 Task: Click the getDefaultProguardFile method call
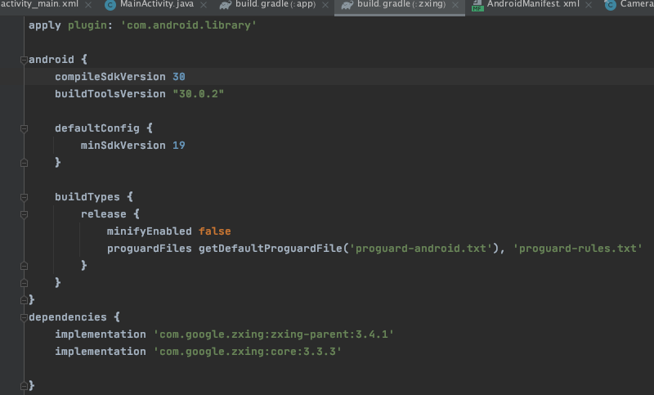click(271, 249)
